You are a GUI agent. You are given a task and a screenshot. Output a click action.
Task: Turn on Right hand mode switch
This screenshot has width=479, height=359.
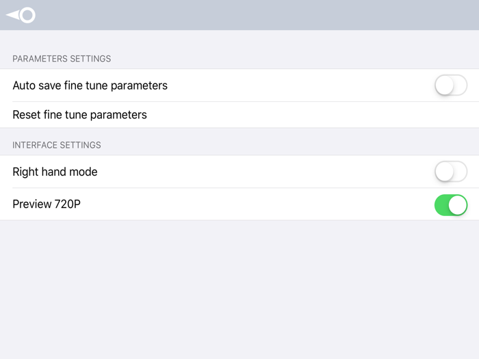(x=451, y=172)
